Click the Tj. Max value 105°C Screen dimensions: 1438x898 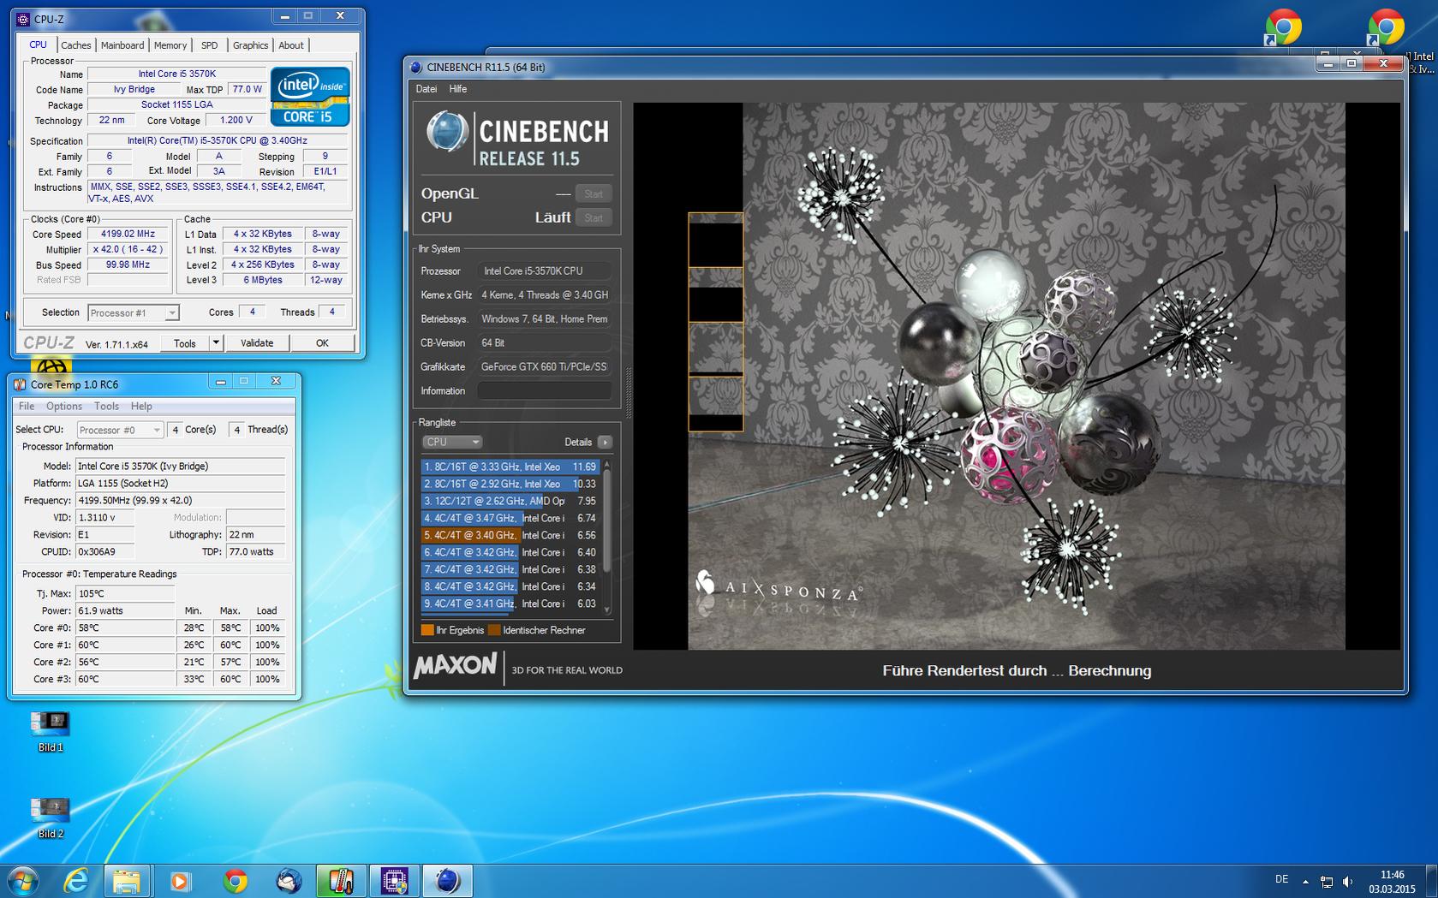click(x=125, y=593)
